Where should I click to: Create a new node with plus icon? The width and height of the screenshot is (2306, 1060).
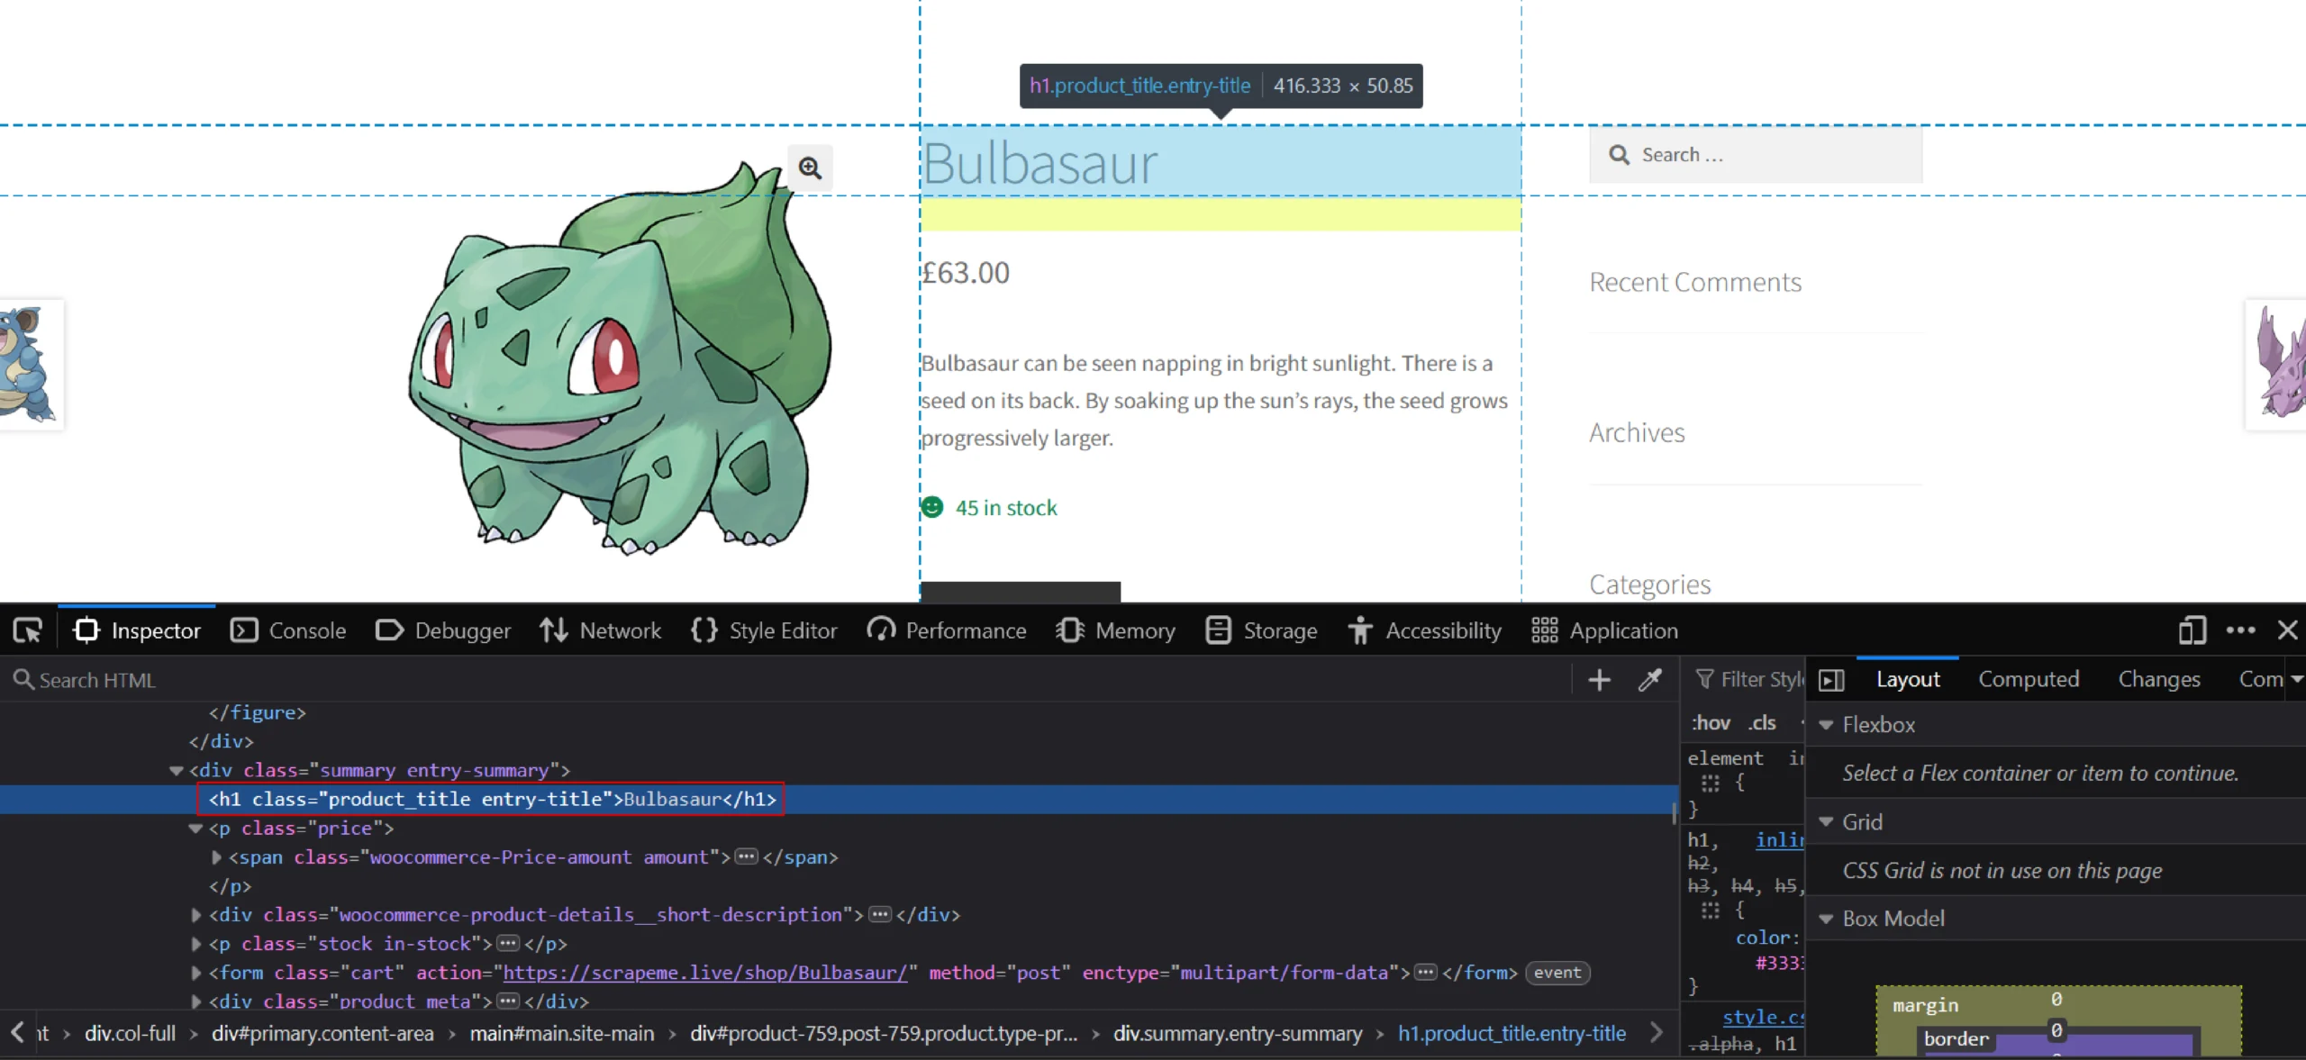(1599, 680)
